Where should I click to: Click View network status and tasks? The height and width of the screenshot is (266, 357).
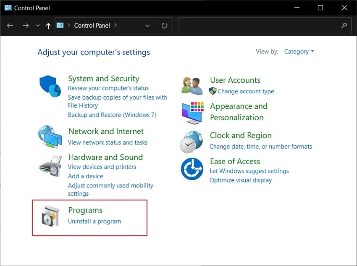pyautogui.click(x=108, y=142)
